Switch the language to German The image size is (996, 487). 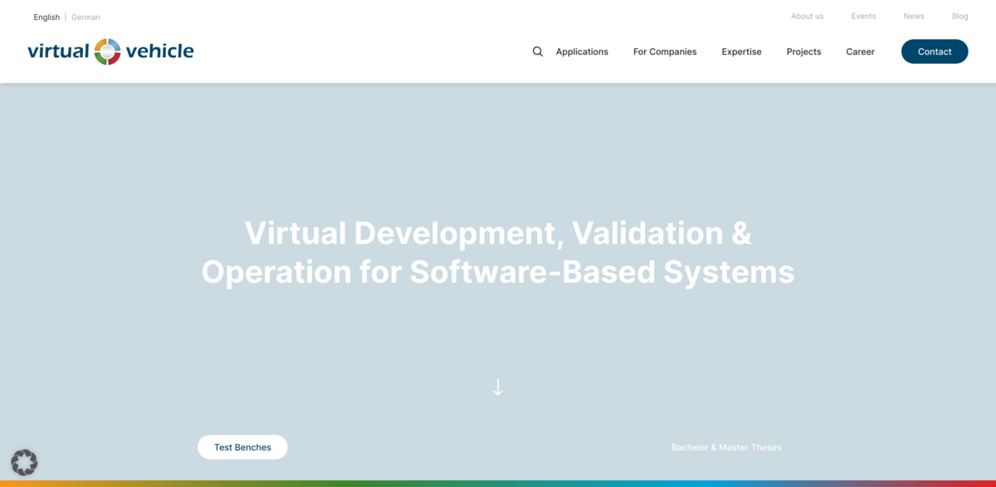[x=85, y=17]
